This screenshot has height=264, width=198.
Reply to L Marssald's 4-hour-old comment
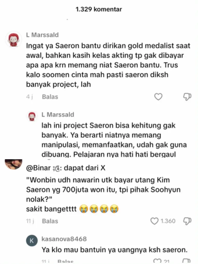(x=50, y=97)
